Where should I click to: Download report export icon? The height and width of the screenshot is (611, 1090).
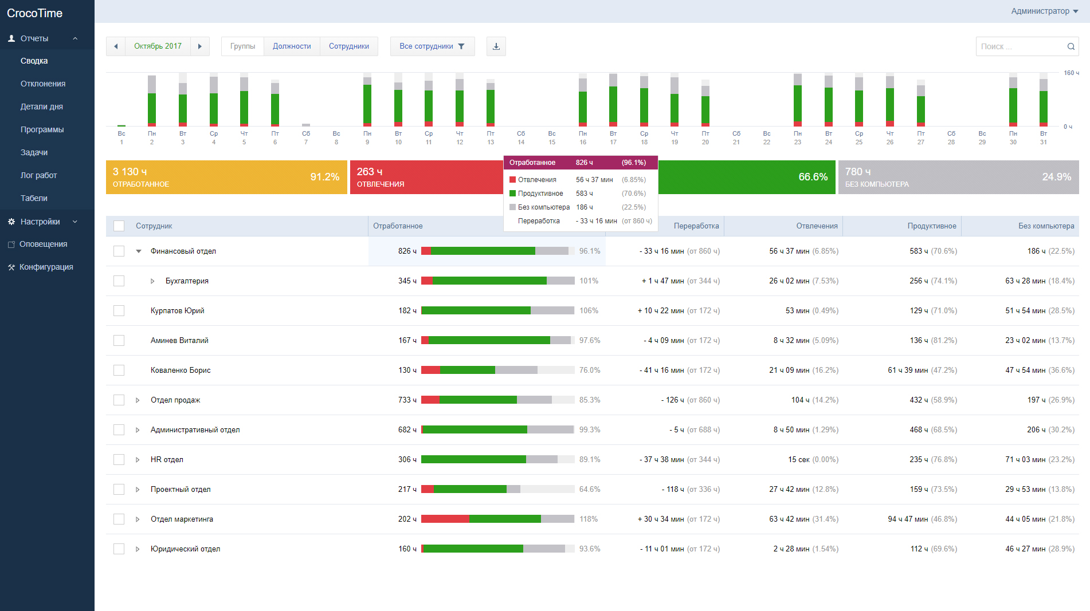coord(496,46)
